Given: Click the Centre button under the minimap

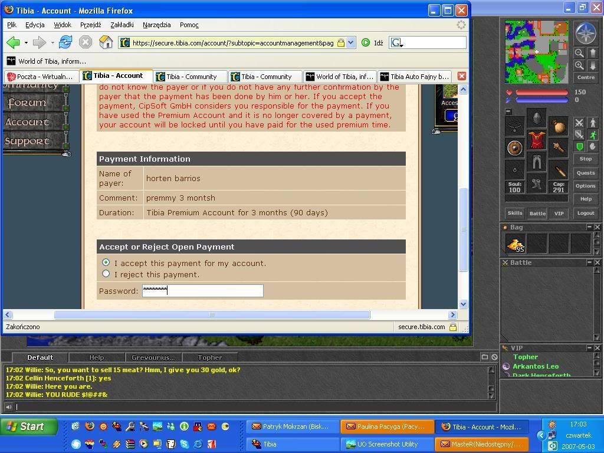Looking at the screenshot, I should tap(586, 77).
